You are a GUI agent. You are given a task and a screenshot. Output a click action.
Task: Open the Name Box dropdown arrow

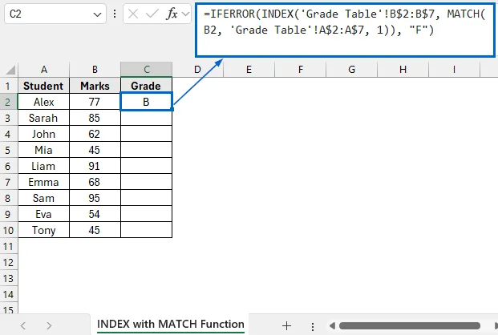pyautogui.click(x=97, y=14)
